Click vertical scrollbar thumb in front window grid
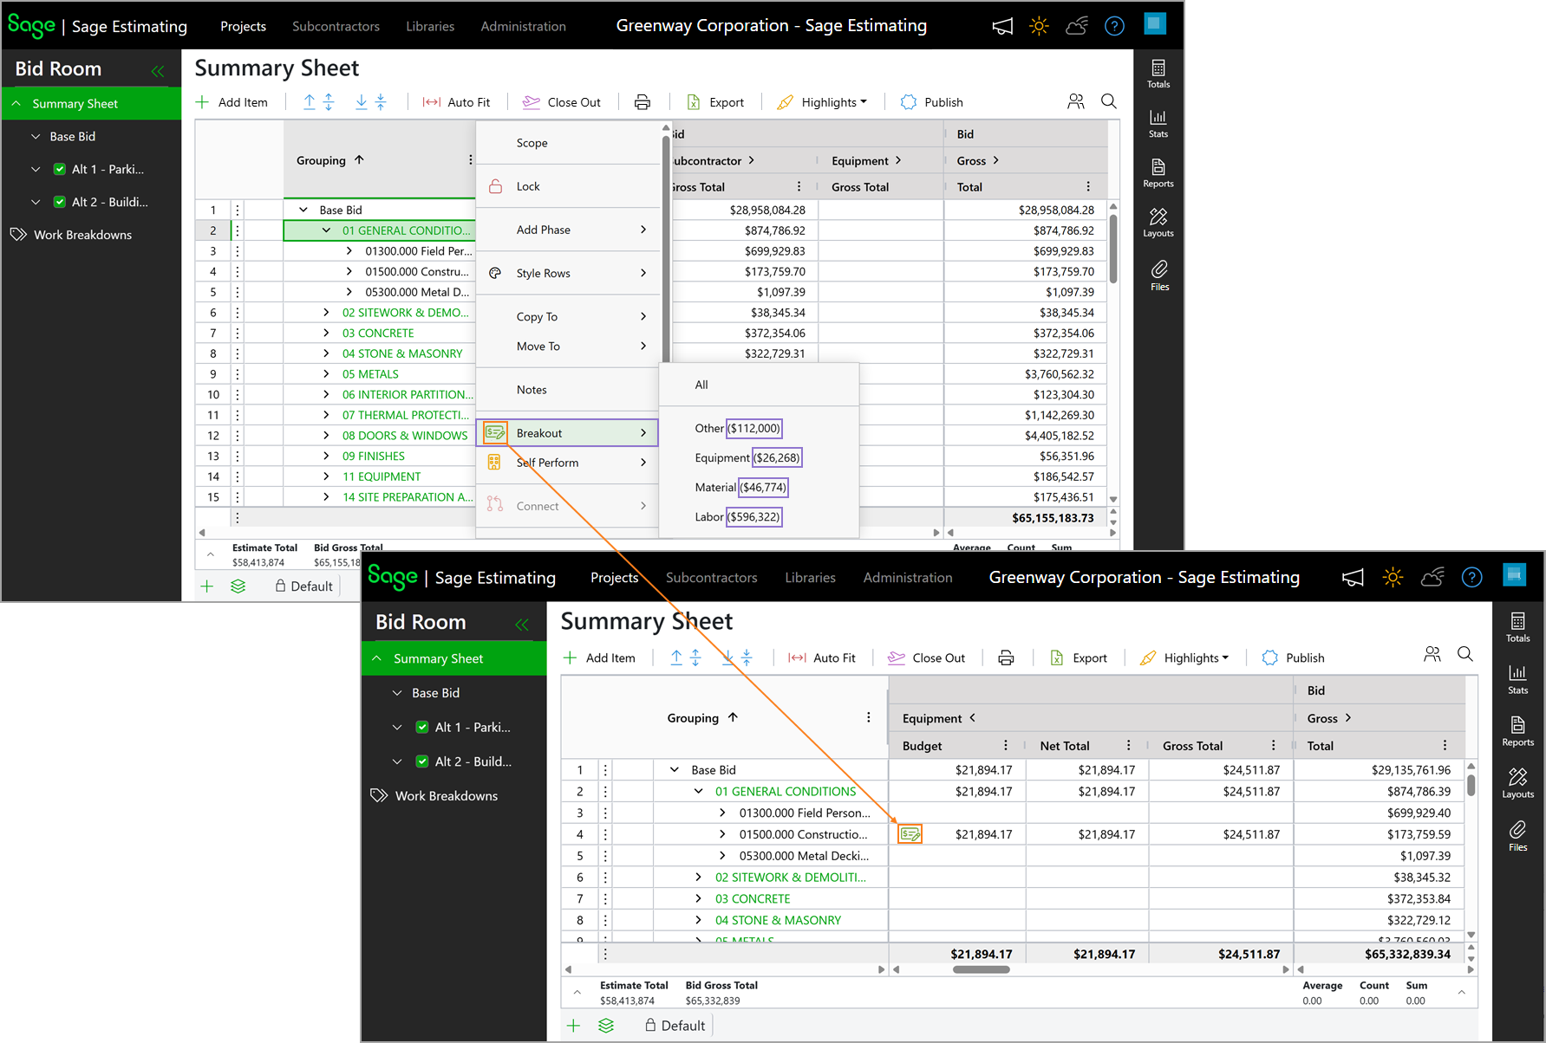Screen dimensions: 1546x1043 tap(1471, 785)
